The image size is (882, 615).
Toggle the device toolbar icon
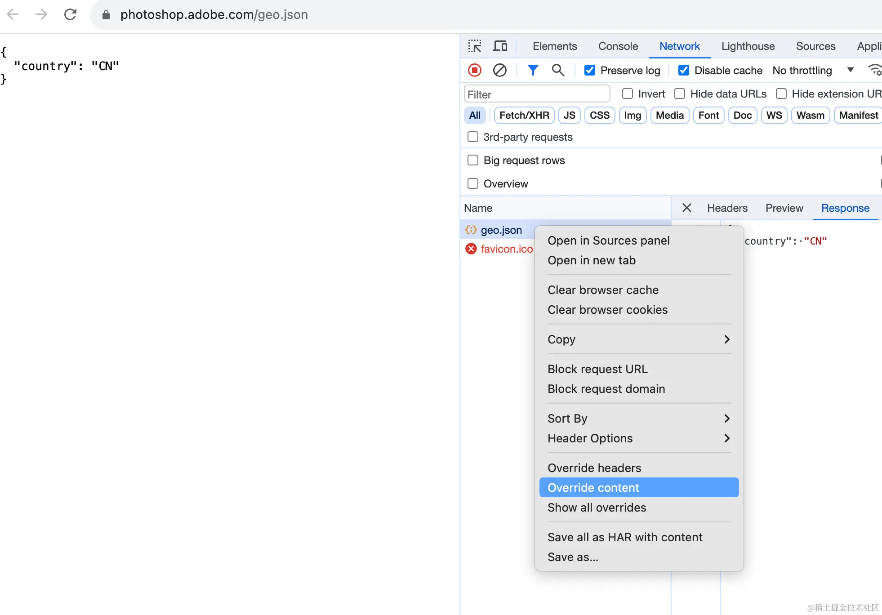click(500, 46)
